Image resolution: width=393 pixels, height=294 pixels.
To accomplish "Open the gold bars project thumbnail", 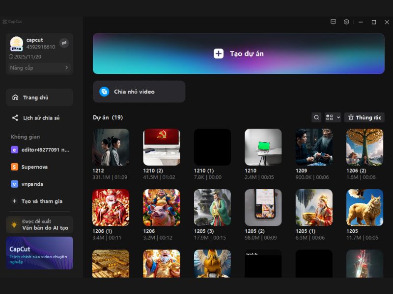I will [x=111, y=264].
